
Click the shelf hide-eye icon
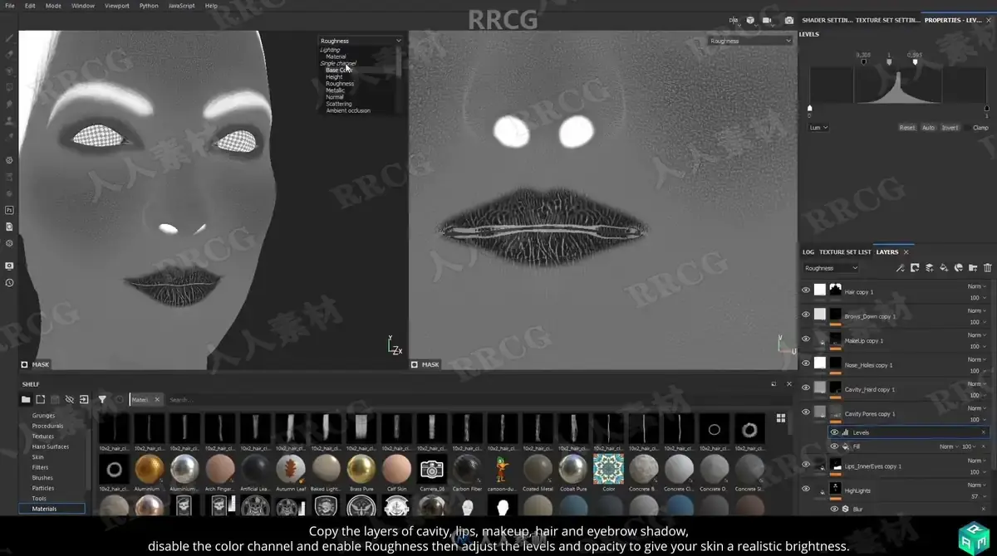(x=70, y=399)
